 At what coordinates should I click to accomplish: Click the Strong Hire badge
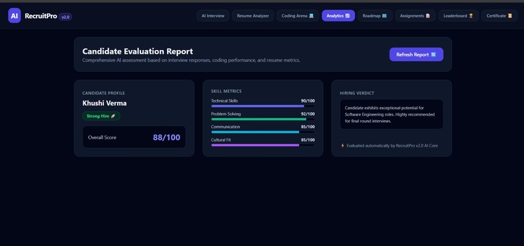point(101,116)
